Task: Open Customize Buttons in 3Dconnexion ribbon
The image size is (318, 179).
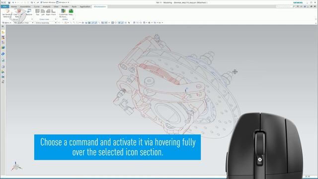Action: pyautogui.click(x=63, y=13)
